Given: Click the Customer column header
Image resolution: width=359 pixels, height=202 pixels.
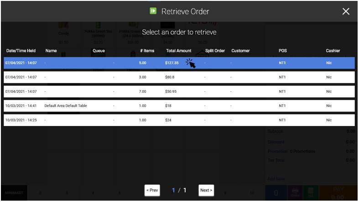Looking at the screenshot, I should pyautogui.click(x=240, y=50).
